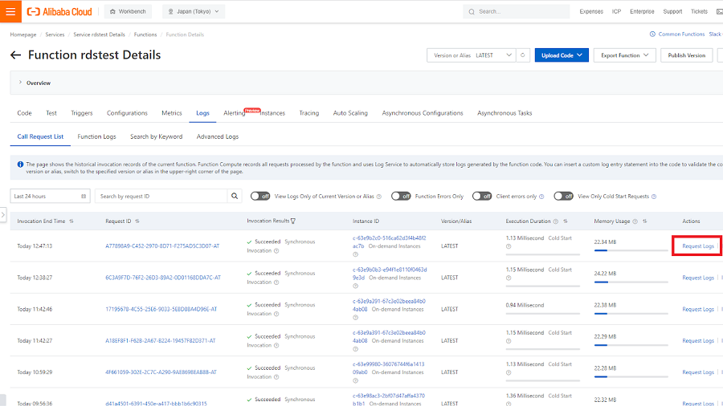Open the hamburger navigation menu
723x406 pixels.
[10, 12]
